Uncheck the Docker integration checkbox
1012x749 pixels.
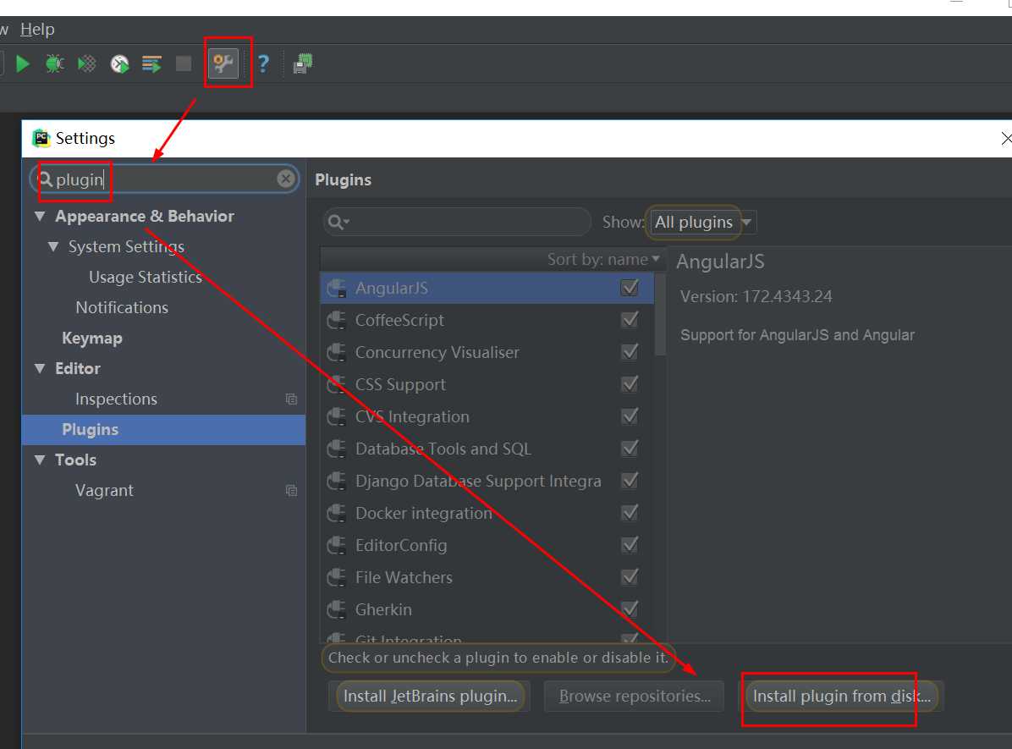tap(630, 513)
